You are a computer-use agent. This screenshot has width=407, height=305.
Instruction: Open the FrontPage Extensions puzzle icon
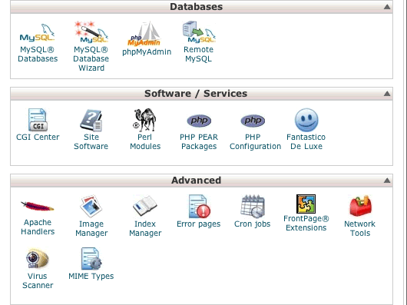[306, 204]
